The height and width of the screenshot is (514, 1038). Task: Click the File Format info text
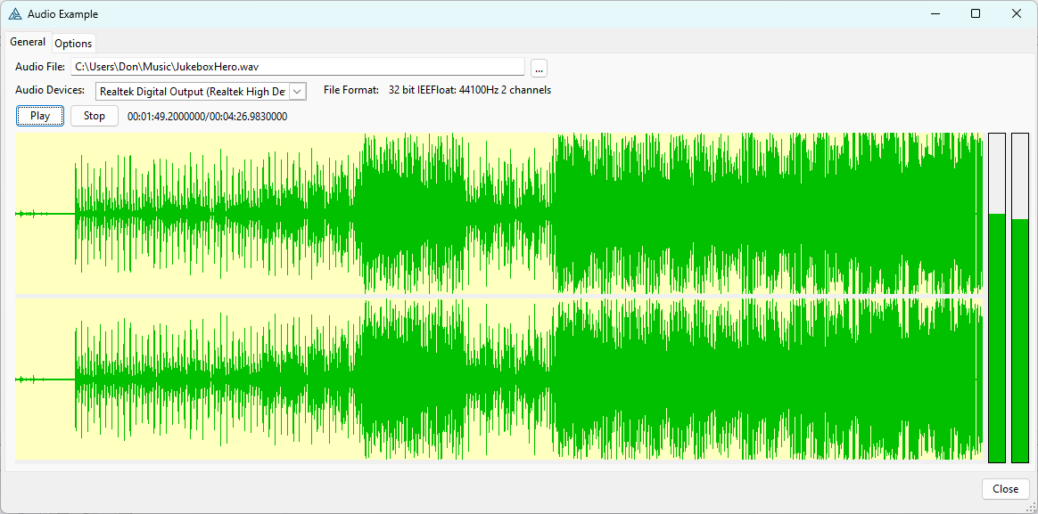(x=437, y=90)
